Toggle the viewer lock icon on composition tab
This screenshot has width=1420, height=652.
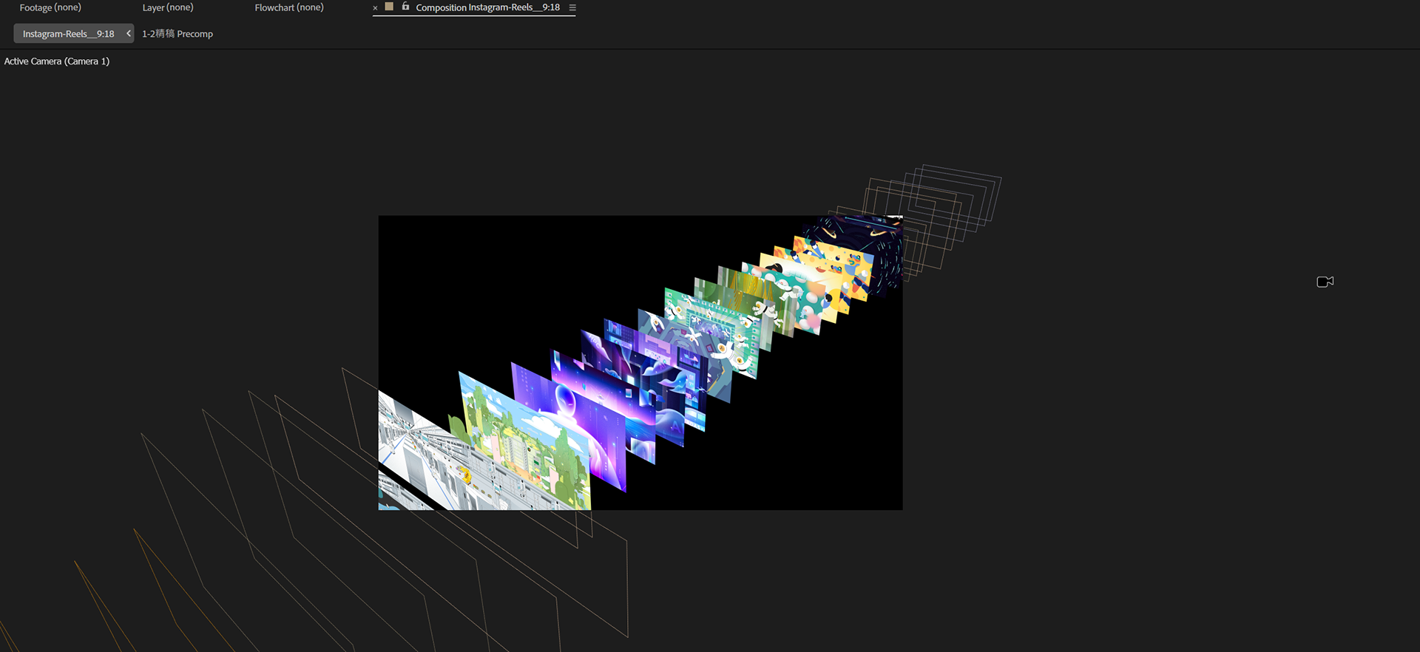(405, 7)
